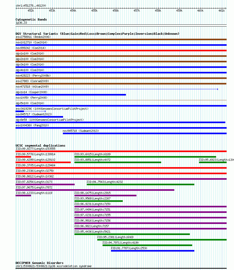Select the dgv5n100 (Coe2014) label
Viewport: 234px width, 270px height.
tap(30, 103)
